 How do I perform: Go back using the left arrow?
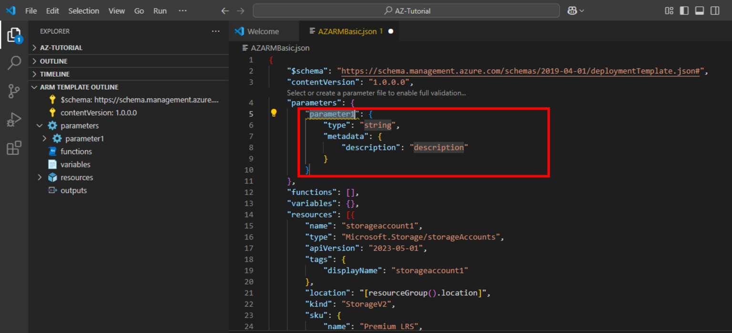(x=225, y=10)
